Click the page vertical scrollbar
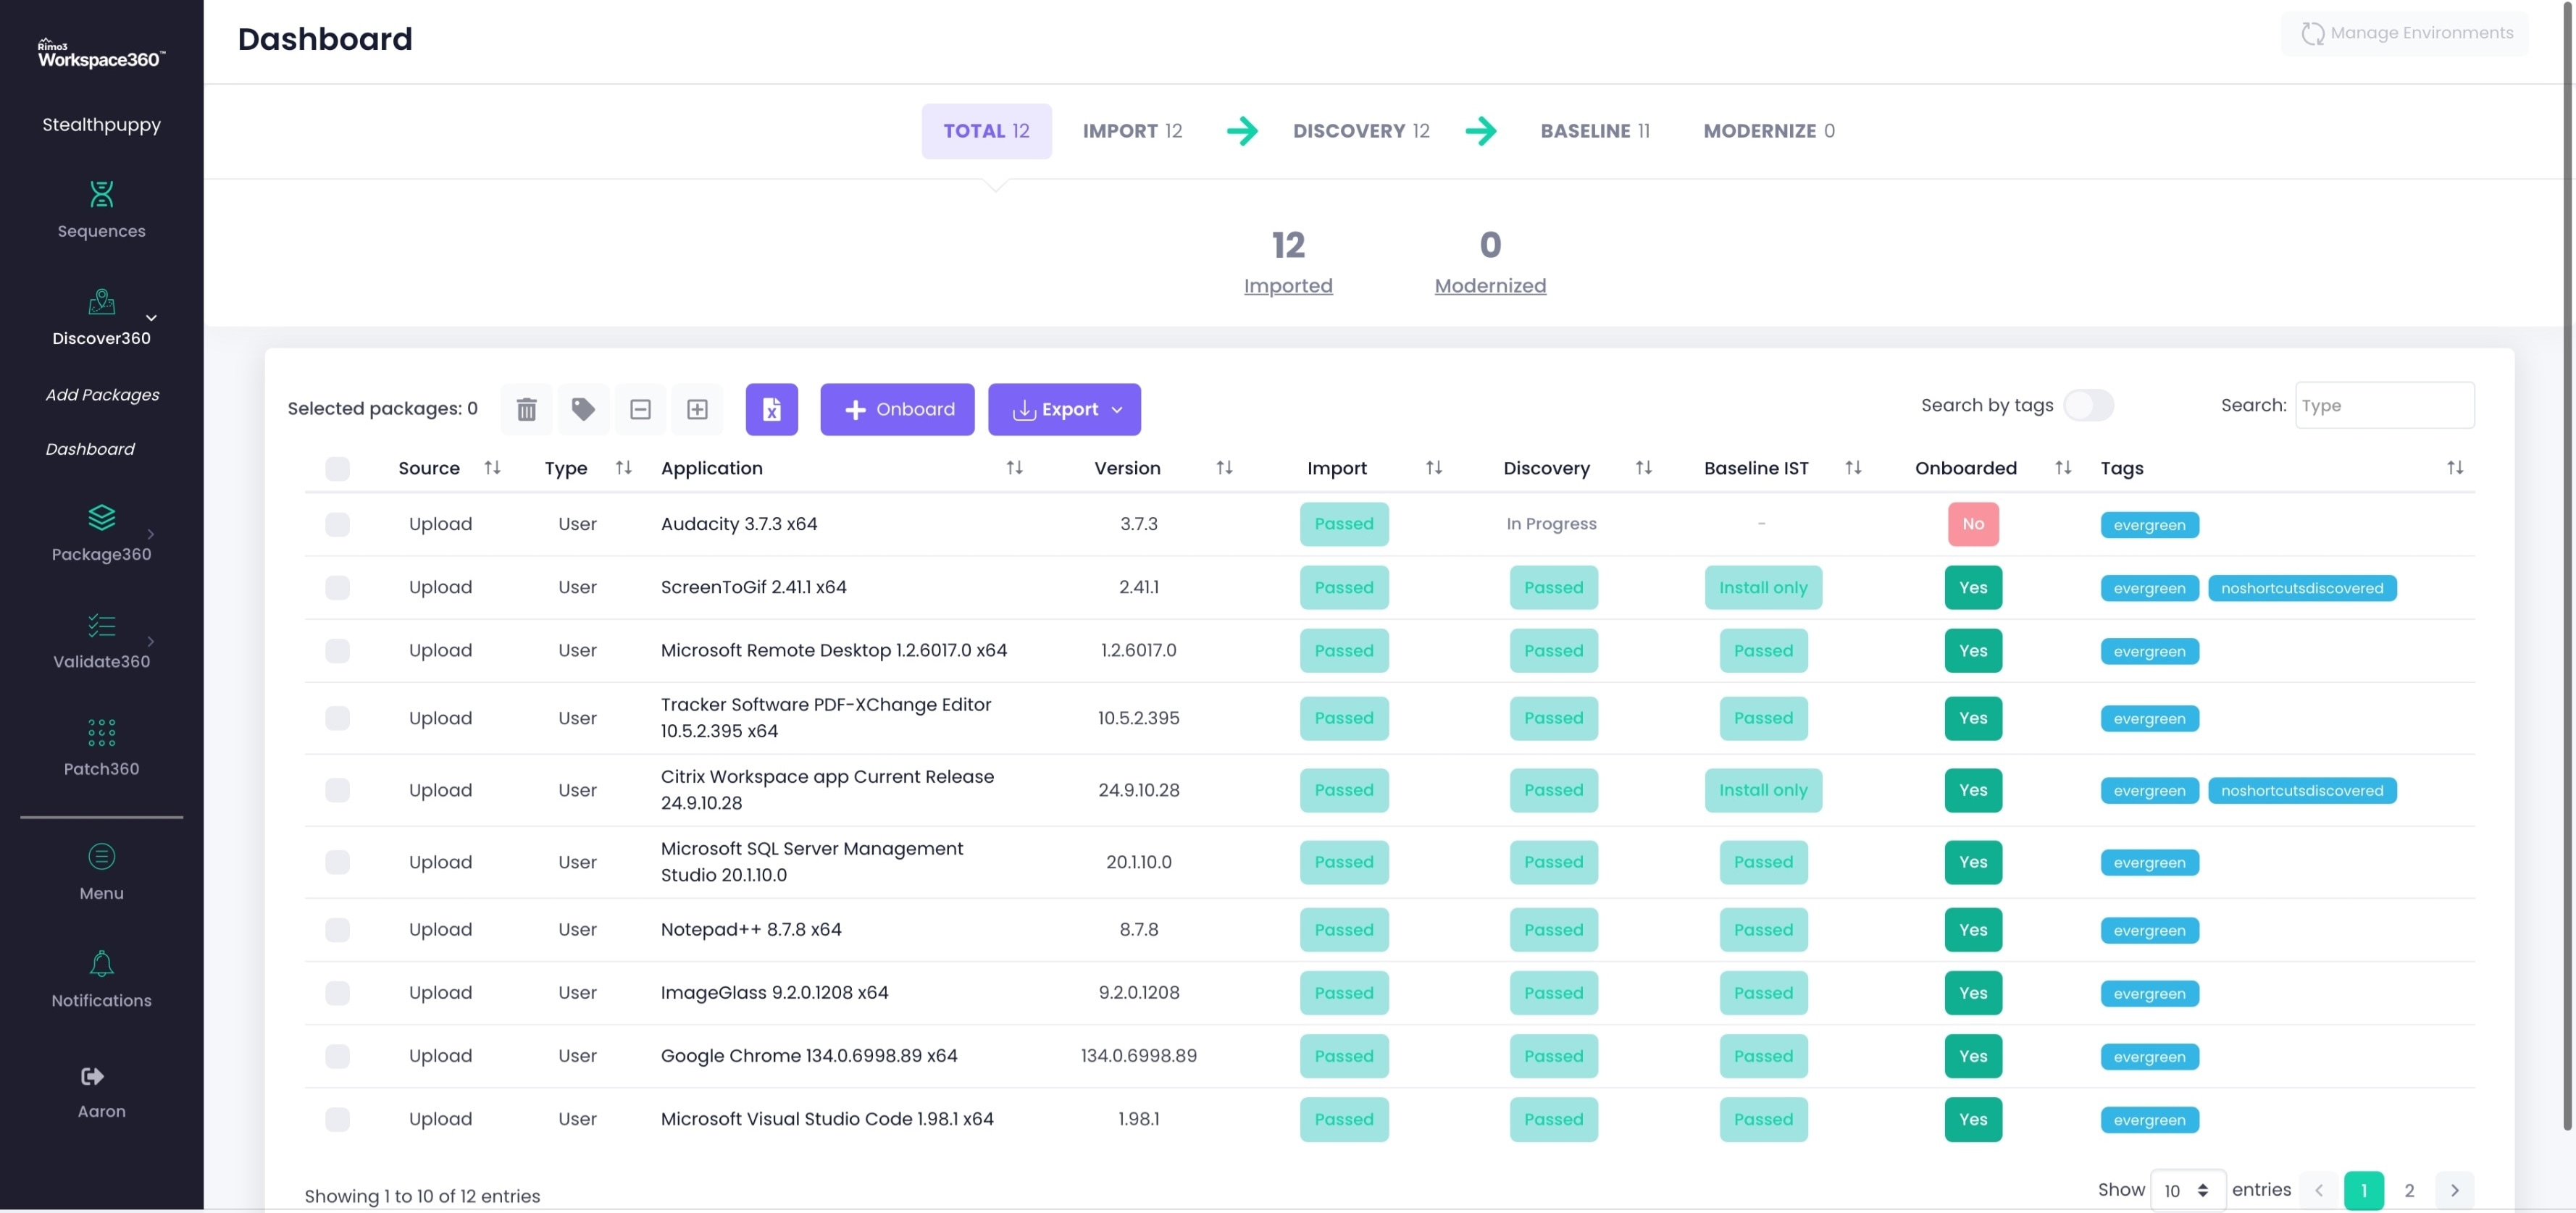Image resolution: width=2576 pixels, height=1213 pixels. tap(2568, 565)
